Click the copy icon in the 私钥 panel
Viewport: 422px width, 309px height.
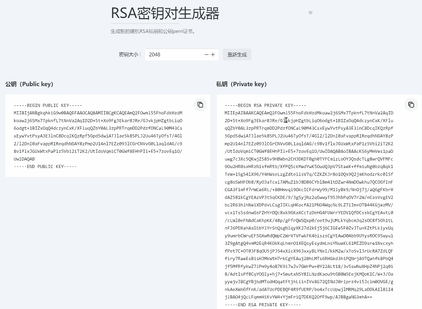pos(411,105)
